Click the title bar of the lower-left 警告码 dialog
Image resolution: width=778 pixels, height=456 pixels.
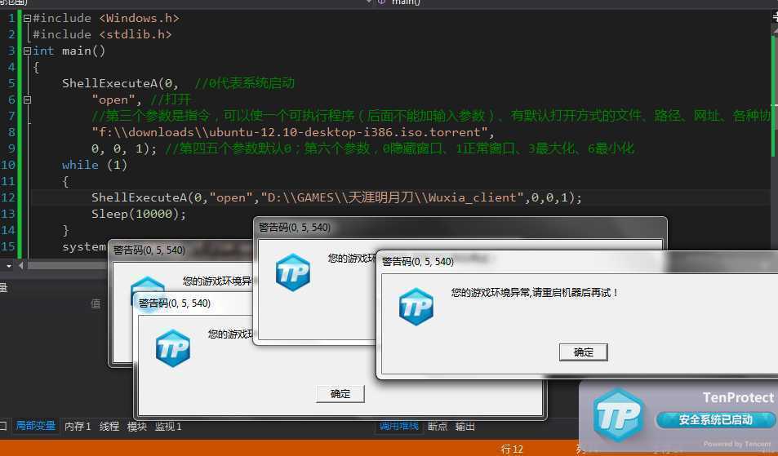(193, 303)
